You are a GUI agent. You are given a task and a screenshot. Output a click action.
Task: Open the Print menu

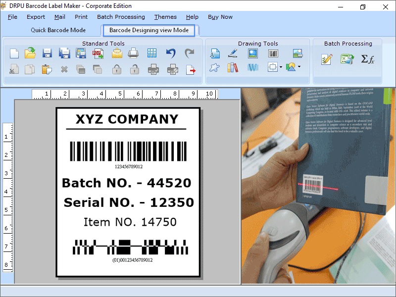click(81, 17)
